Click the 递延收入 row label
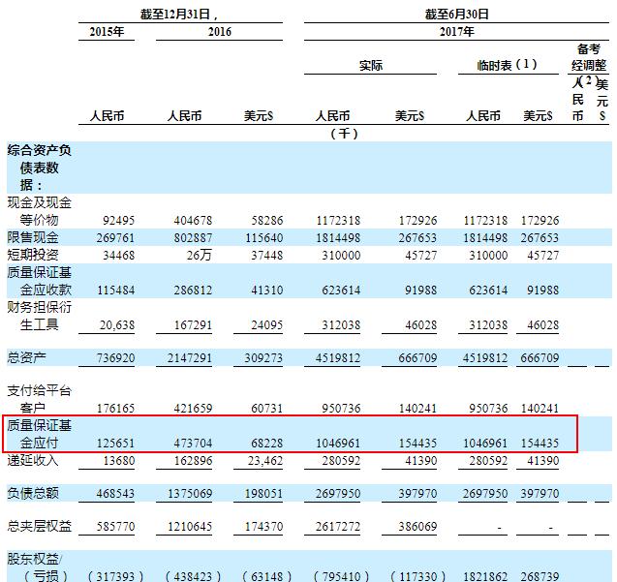This screenshot has height=582, width=617. [33, 460]
